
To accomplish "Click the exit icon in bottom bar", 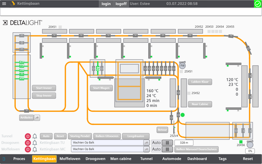I will click(4, 159).
